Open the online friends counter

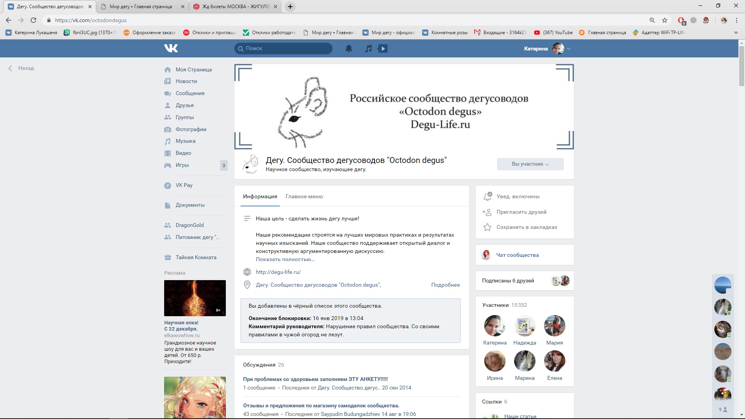pyautogui.click(x=723, y=410)
